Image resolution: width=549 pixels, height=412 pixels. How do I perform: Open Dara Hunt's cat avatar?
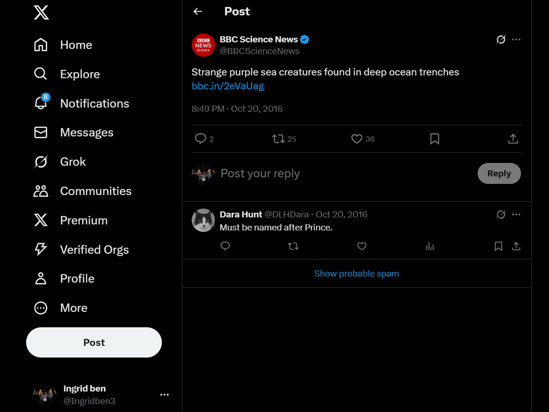pyautogui.click(x=203, y=220)
